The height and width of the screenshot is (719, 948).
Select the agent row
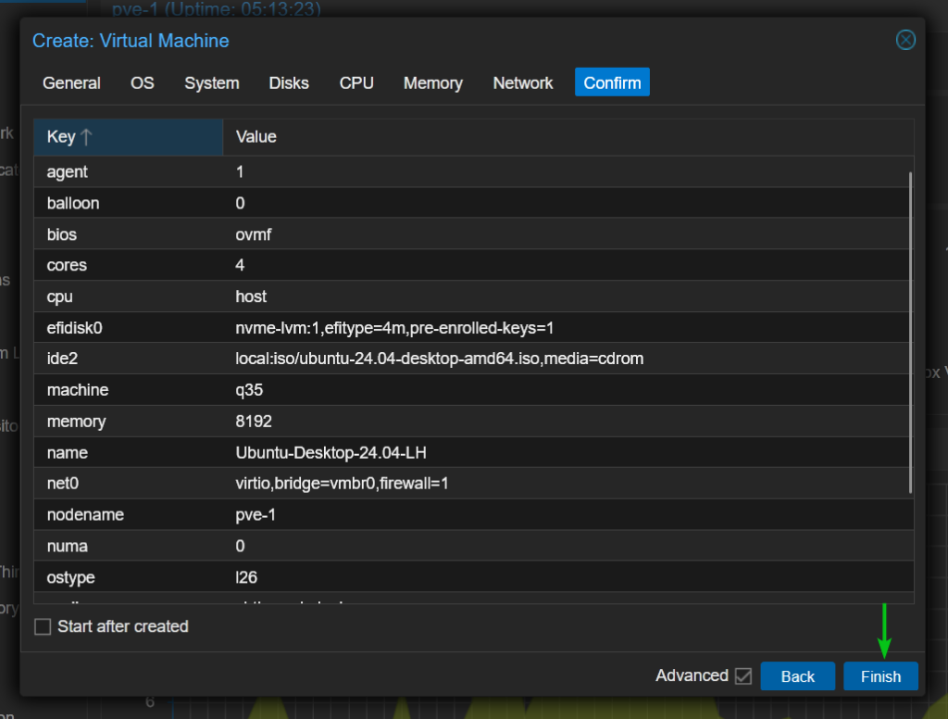pyautogui.click(x=473, y=172)
